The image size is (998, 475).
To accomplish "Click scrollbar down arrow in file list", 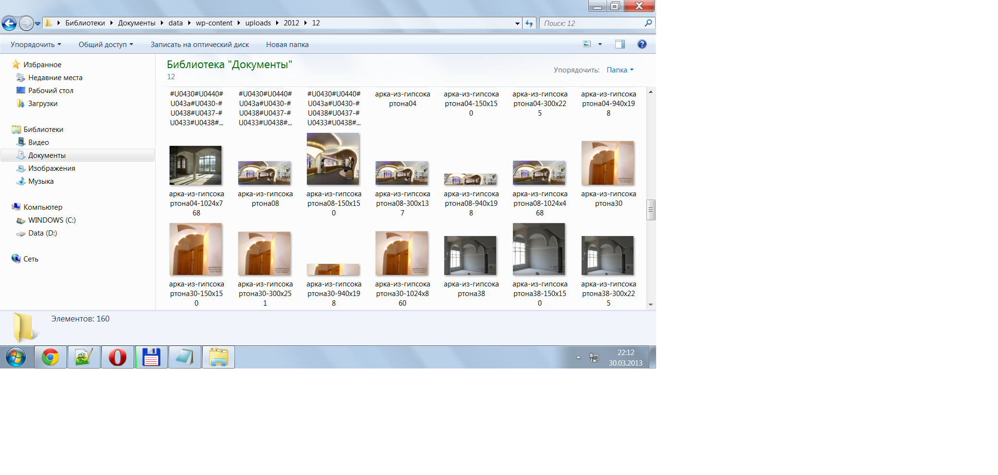I will [x=651, y=304].
